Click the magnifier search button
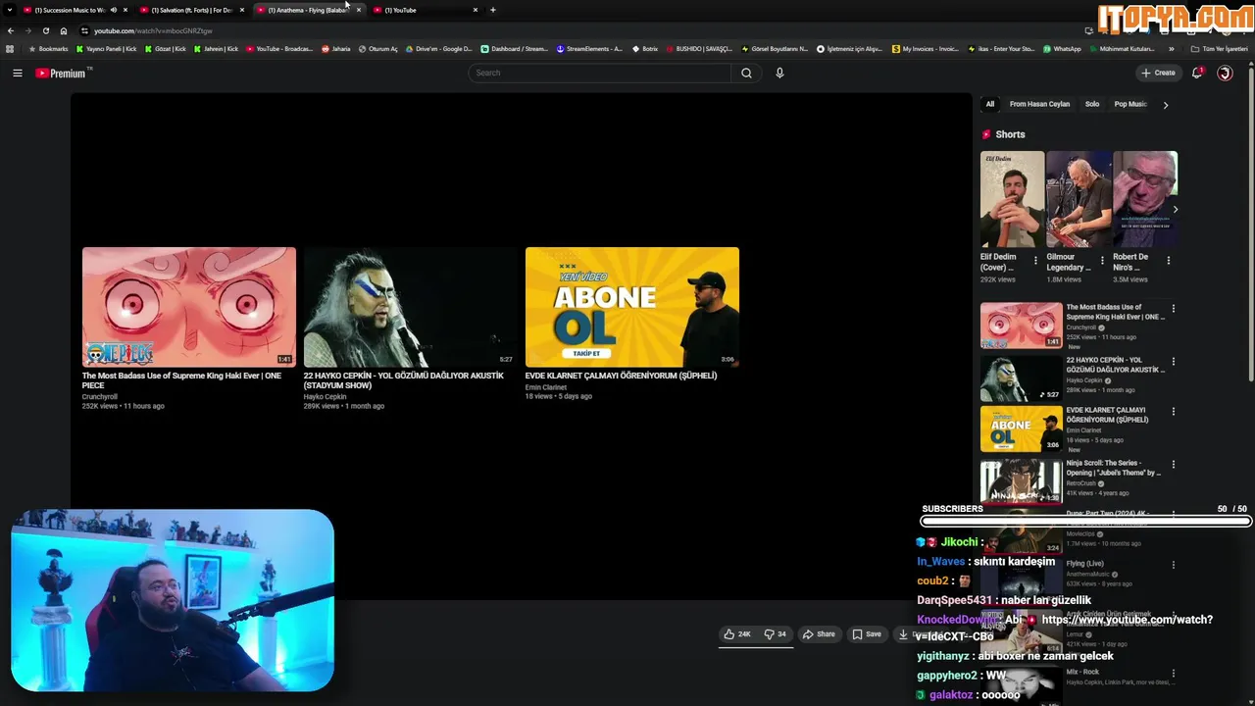 click(746, 73)
